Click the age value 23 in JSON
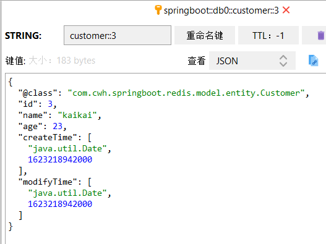The image size is (326, 244). click(58, 126)
